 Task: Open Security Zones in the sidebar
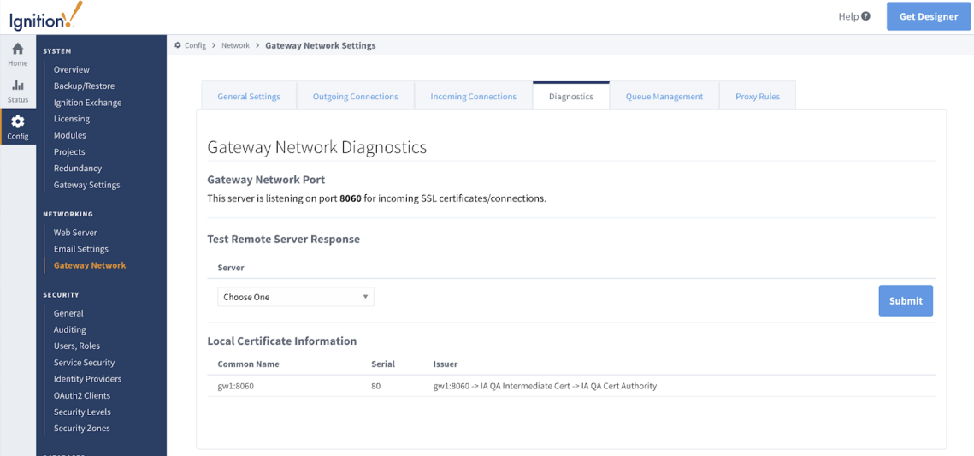tap(81, 428)
